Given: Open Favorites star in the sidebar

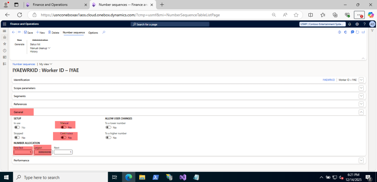Looking at the screenshot, I should [4, 44].
